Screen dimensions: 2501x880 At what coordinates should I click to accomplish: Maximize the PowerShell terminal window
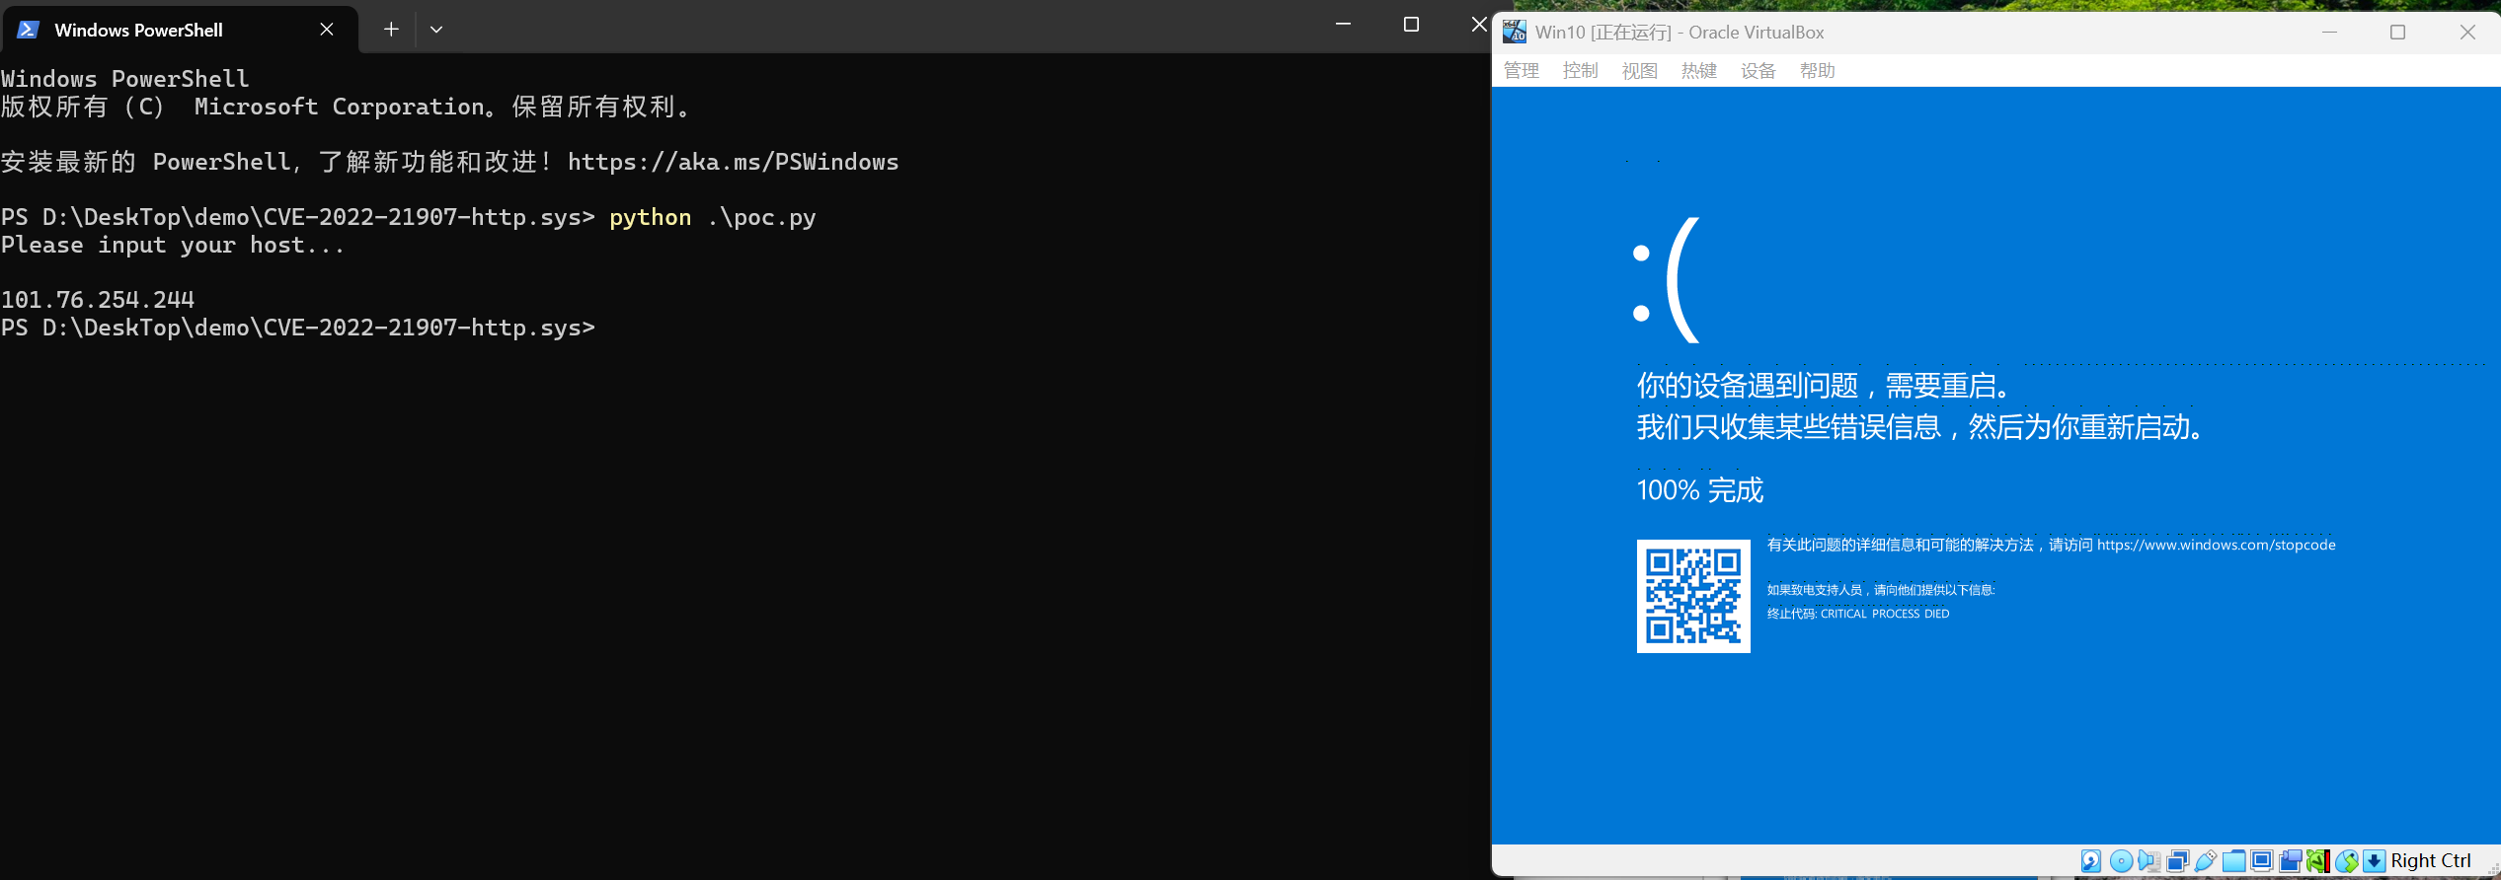coord(1411,25)
